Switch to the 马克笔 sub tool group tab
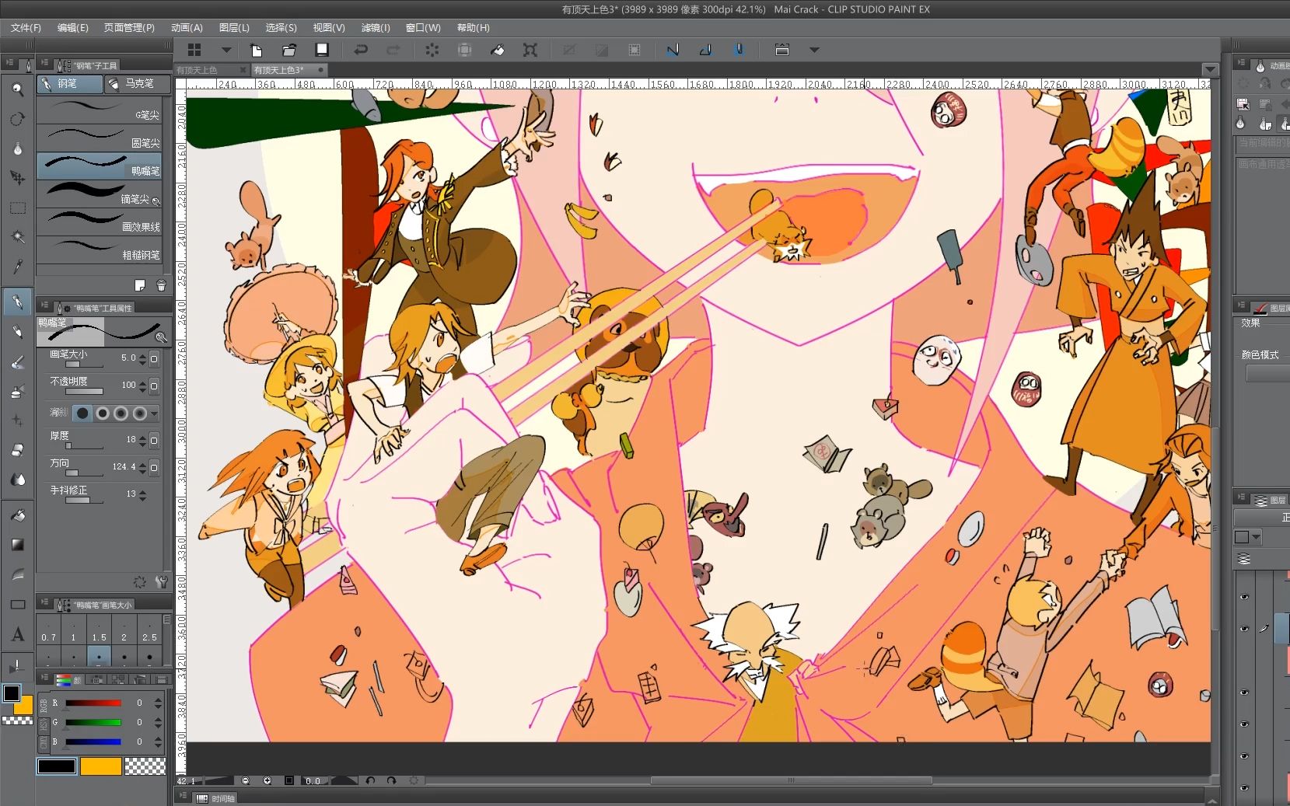The image size is (1290, 806). (138, 83)
